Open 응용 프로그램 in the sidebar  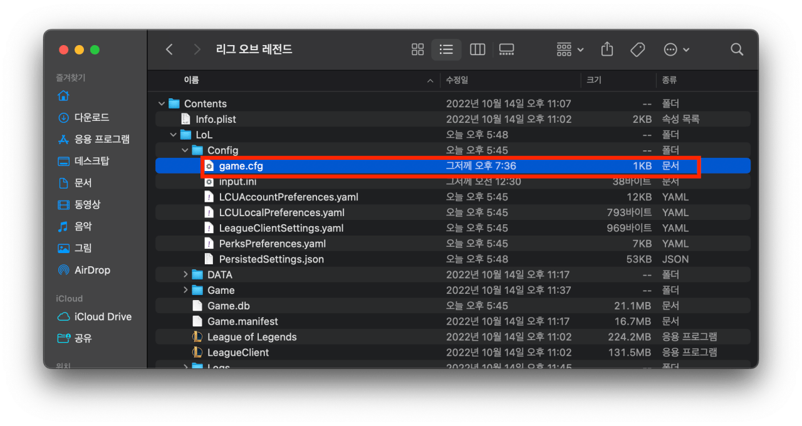(94, 139)
